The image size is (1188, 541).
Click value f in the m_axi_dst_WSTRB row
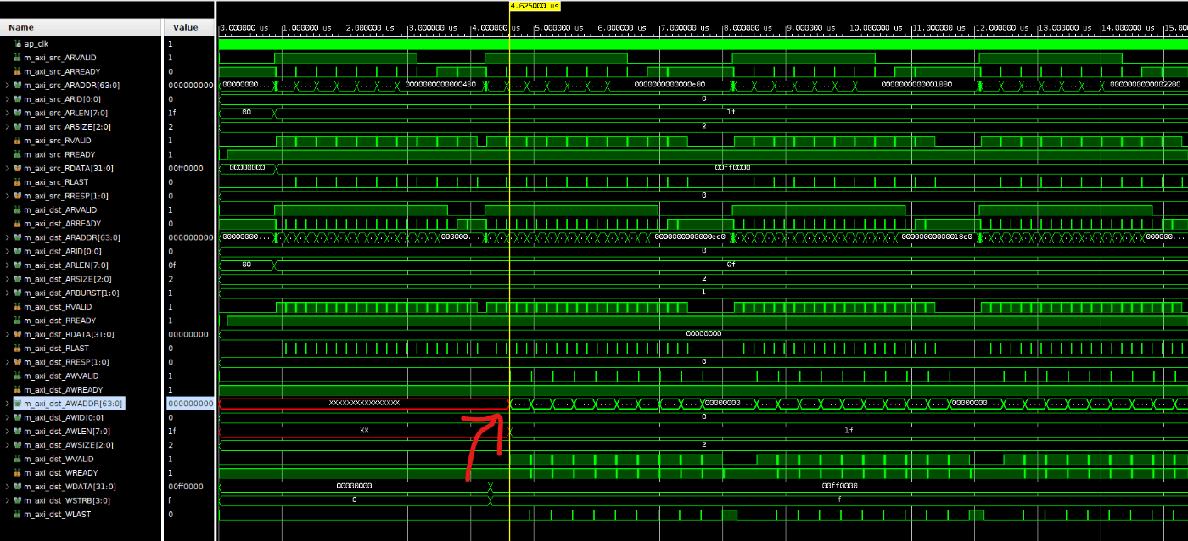[170, 500]
